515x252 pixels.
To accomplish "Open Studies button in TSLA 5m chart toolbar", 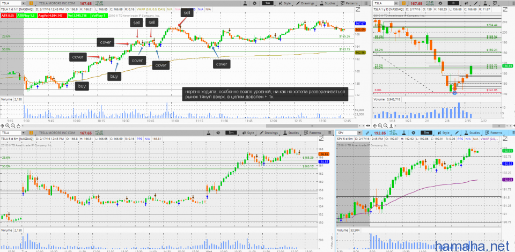I will click(291, 133).
